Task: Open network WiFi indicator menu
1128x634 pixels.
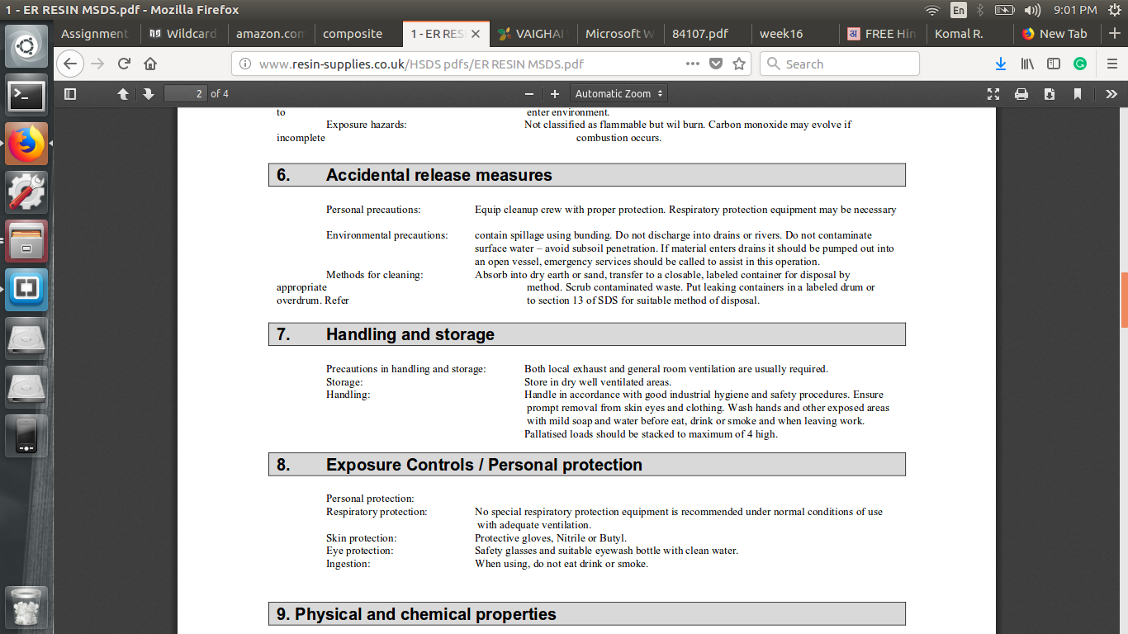Action: pyautogui.click(x=932, y=10)
